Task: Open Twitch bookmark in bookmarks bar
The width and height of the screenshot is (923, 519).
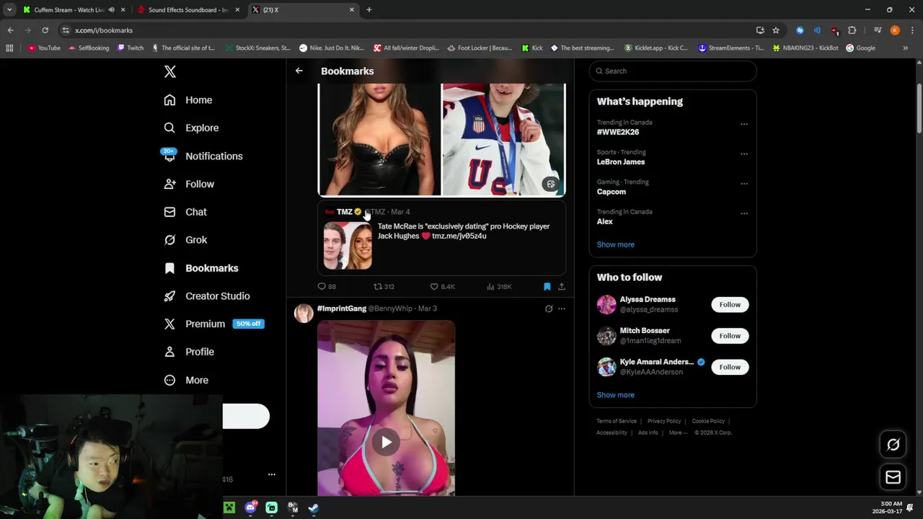Action: tap(131, 48)
